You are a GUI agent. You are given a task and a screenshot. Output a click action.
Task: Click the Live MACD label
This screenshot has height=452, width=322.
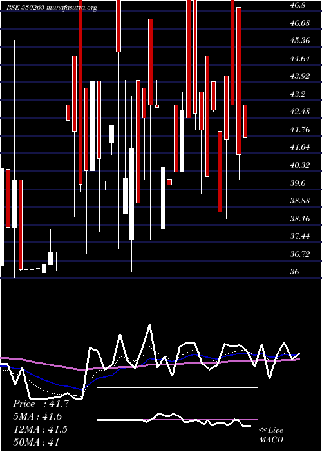tap(271, 435)
